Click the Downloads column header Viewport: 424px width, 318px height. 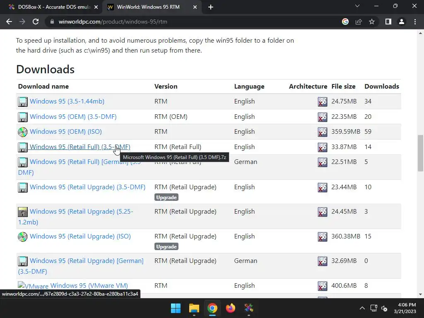pyautogui.click(x=382, y=87)
